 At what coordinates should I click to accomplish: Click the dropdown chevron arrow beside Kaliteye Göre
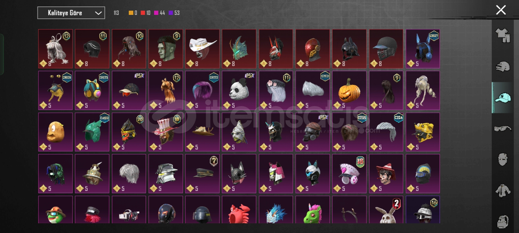pyautogui.click(x=98, y=13)
